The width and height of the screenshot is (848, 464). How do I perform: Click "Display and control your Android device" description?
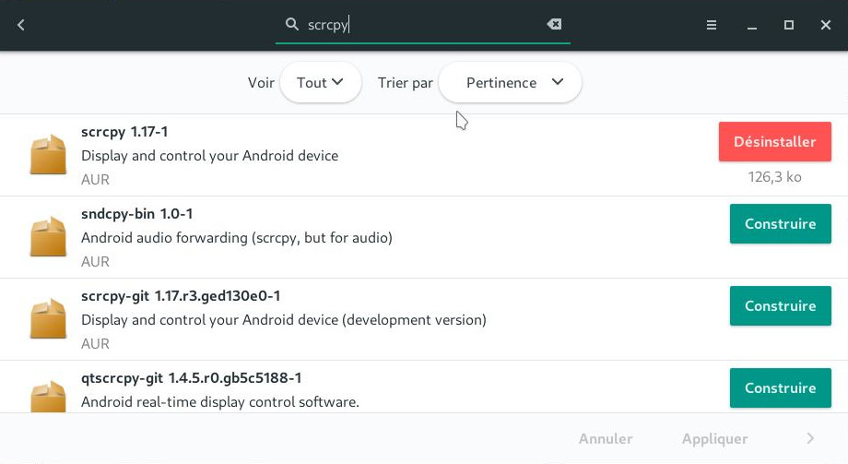coord(210,156)
